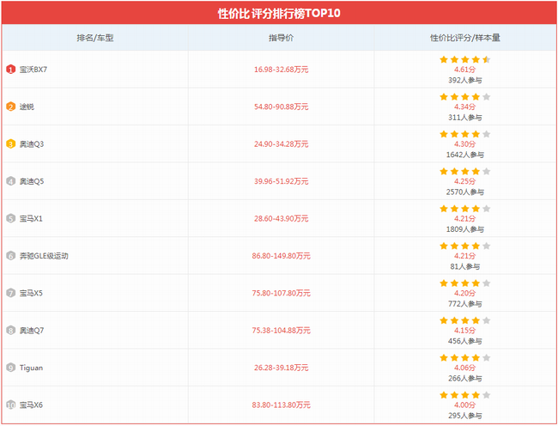Click the 1809人参与 sample count
Screen dimensions: 558x426
[464, 229]
